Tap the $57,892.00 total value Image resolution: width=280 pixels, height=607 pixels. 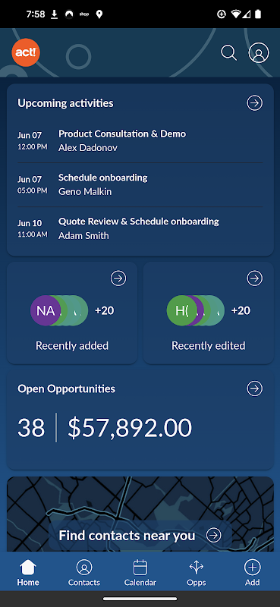pyautogui.click(x=130, y=428)
